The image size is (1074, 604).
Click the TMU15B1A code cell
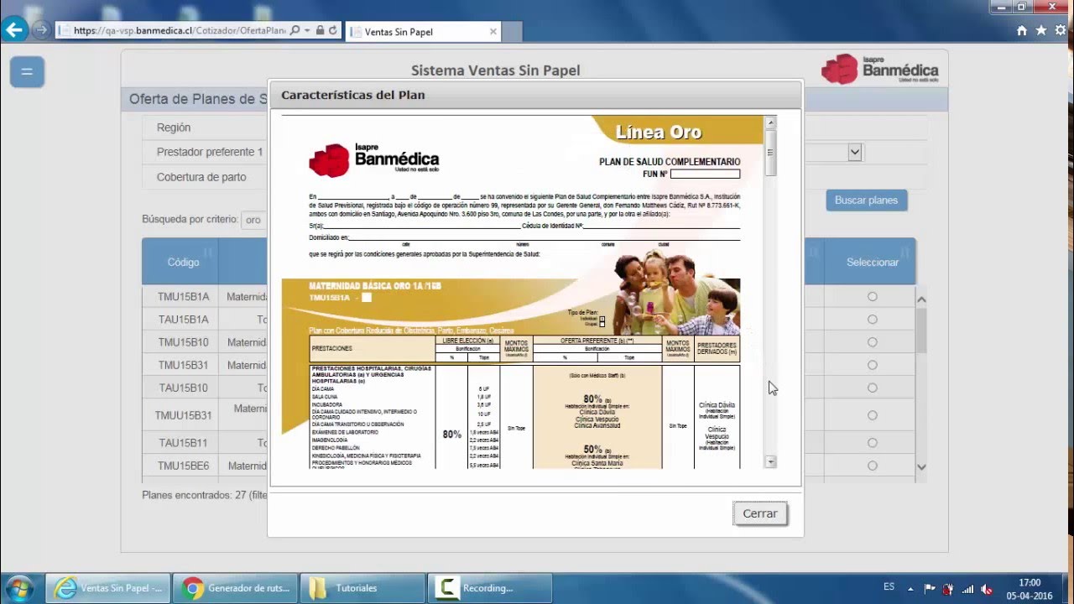[x=183, y=296]
